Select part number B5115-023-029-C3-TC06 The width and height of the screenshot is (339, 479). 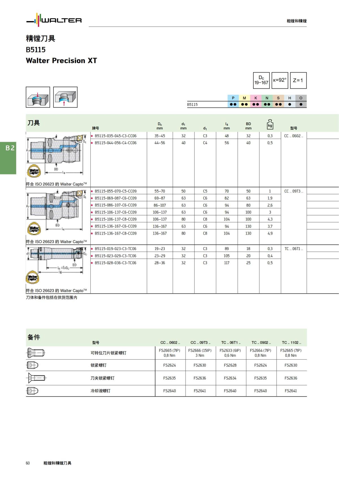116,256
